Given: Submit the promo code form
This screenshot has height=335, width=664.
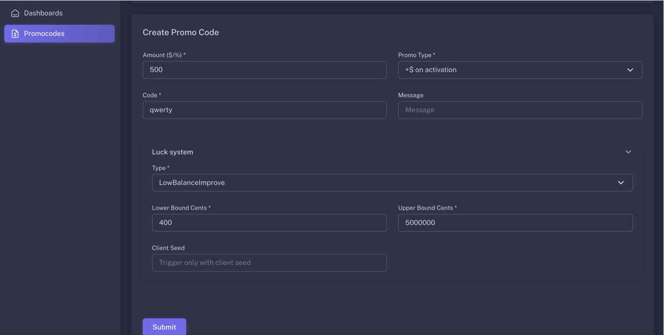Looking at the screenshot, I should pyautogui.click(x=164, y=327).
